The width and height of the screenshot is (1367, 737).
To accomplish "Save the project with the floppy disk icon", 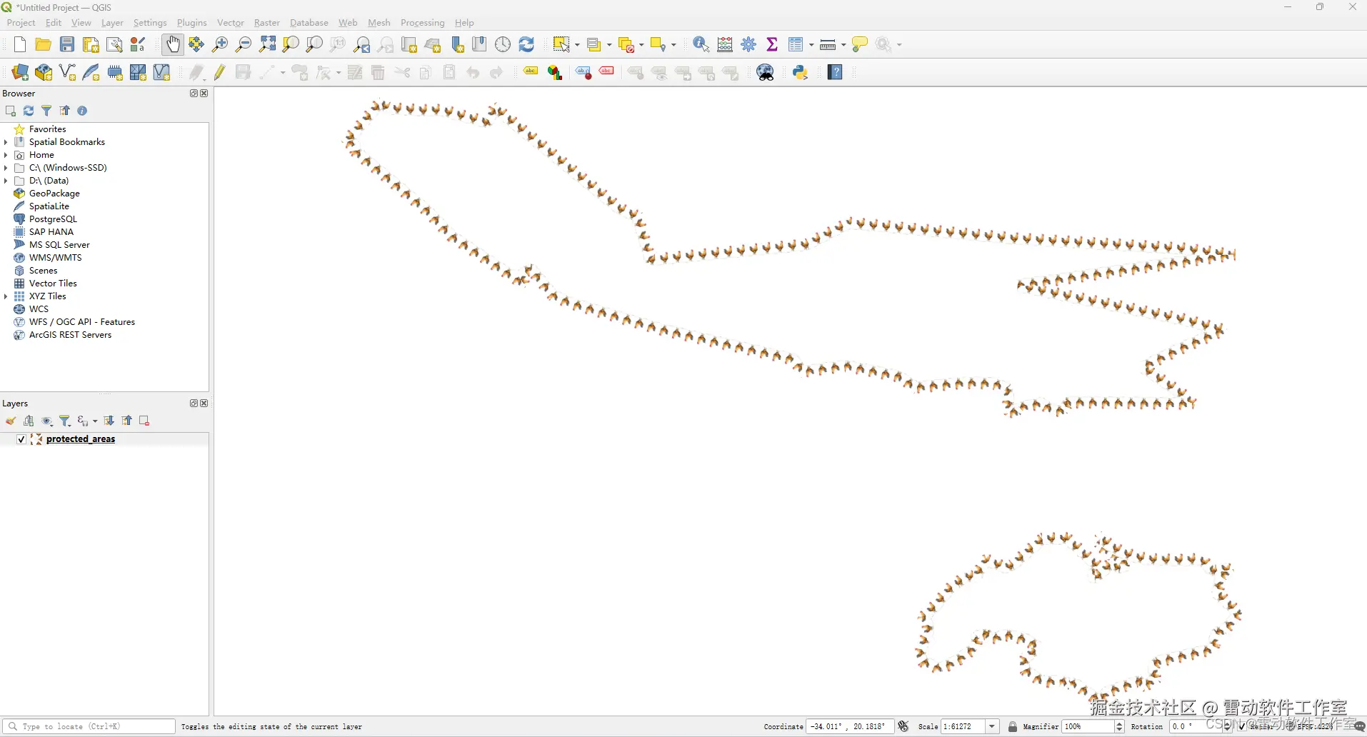I will (x=66, y=44).
